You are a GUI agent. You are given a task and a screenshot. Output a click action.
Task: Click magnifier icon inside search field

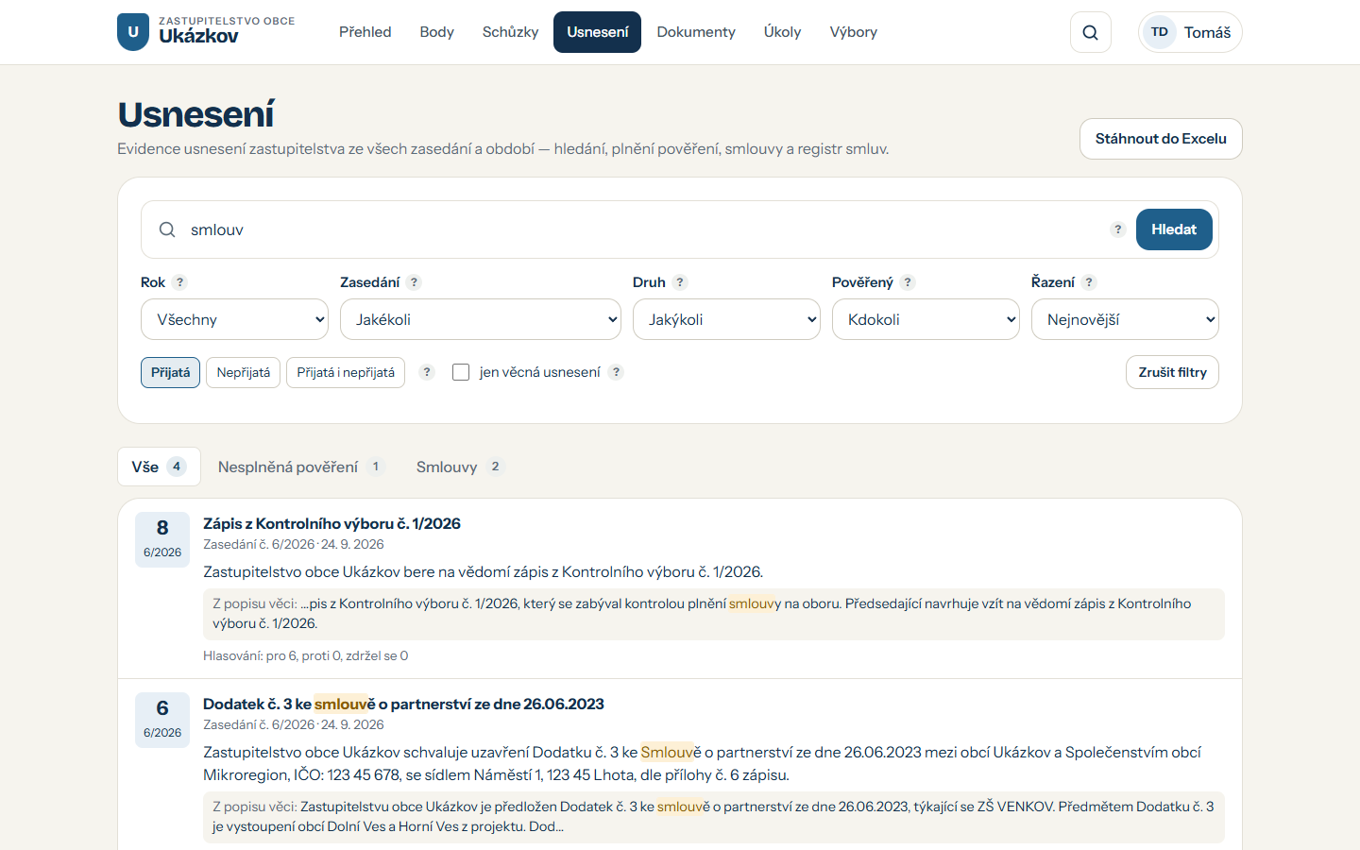tap(167, 229)
